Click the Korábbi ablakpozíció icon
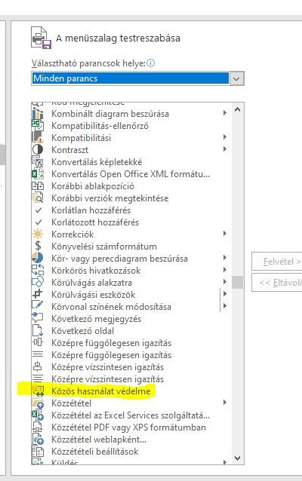Image resolution: width=302 pixels, height=481 pixels. (38, 186)
